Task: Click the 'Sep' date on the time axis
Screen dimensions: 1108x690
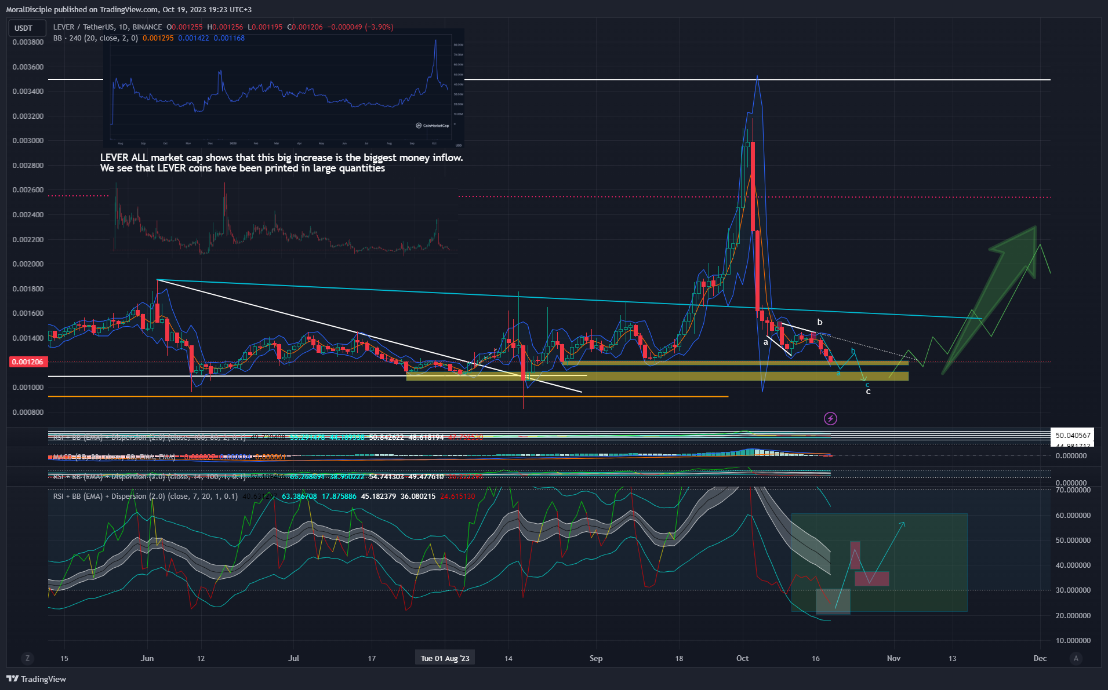Action: [x=596, y=658]
